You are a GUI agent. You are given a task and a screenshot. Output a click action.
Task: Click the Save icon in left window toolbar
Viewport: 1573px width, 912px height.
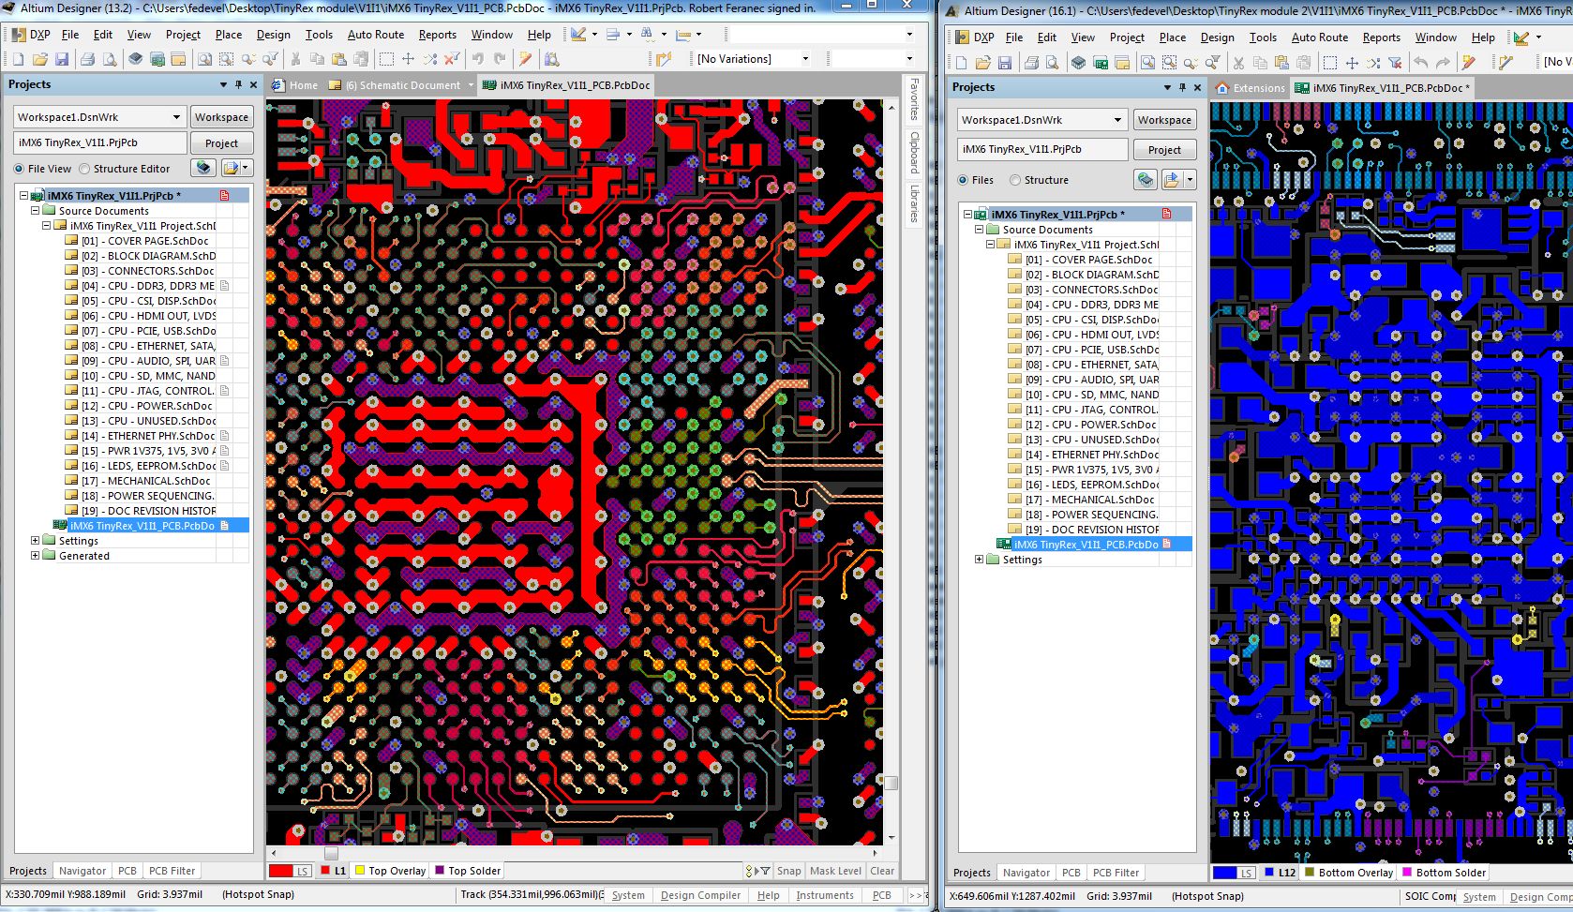(62, 59)
